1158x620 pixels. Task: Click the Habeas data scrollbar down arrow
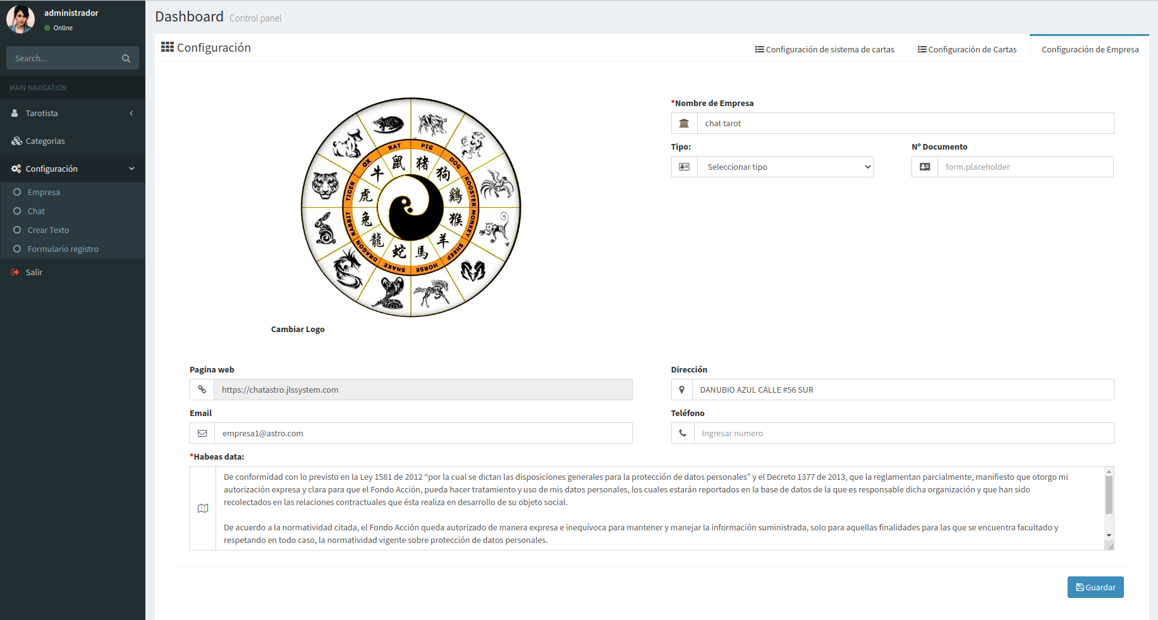click(1109, 535)
